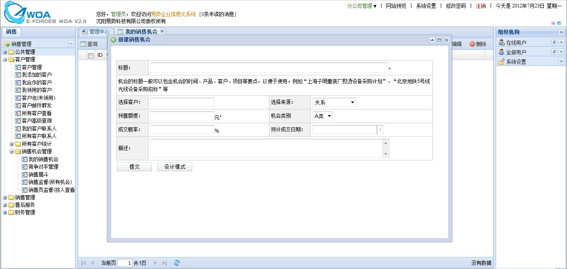Screen dimensions: 567x269
Task: Collapse the sales management panel with minus icon
Action: (x=71, y=44)
